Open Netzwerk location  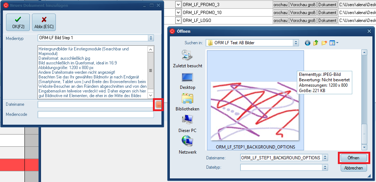click(187, 145)
